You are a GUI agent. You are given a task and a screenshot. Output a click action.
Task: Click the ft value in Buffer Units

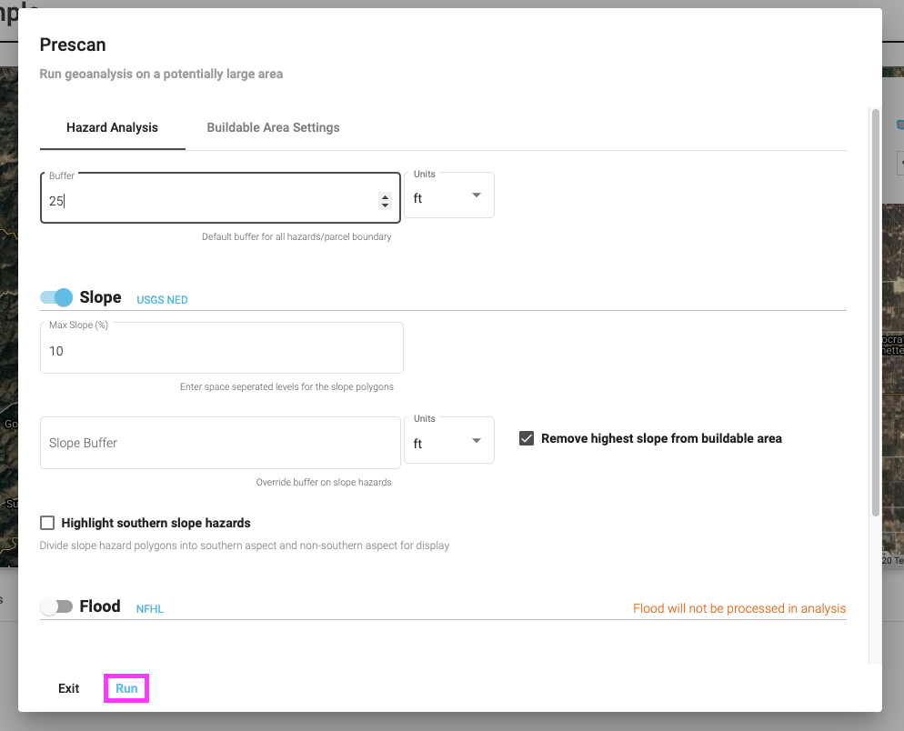tap(418, 198)
